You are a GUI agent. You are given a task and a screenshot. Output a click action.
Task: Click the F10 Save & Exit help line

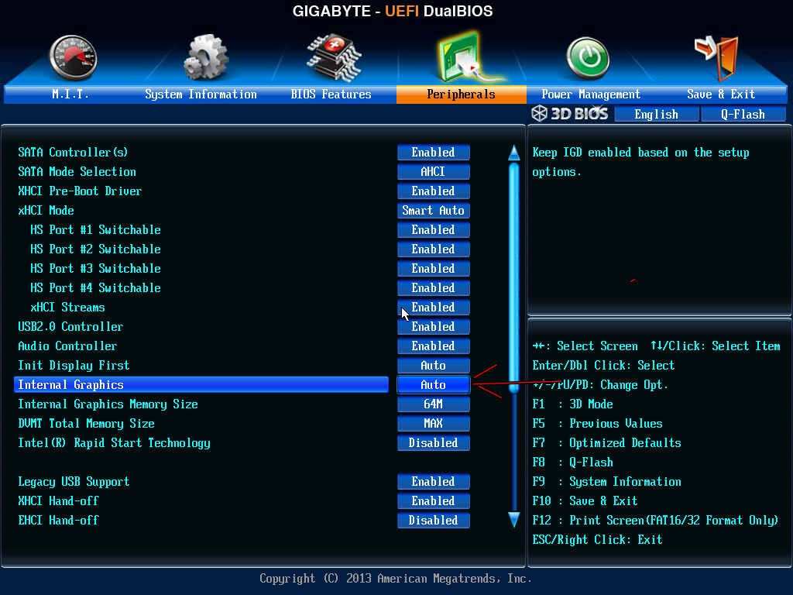[585, 501]
